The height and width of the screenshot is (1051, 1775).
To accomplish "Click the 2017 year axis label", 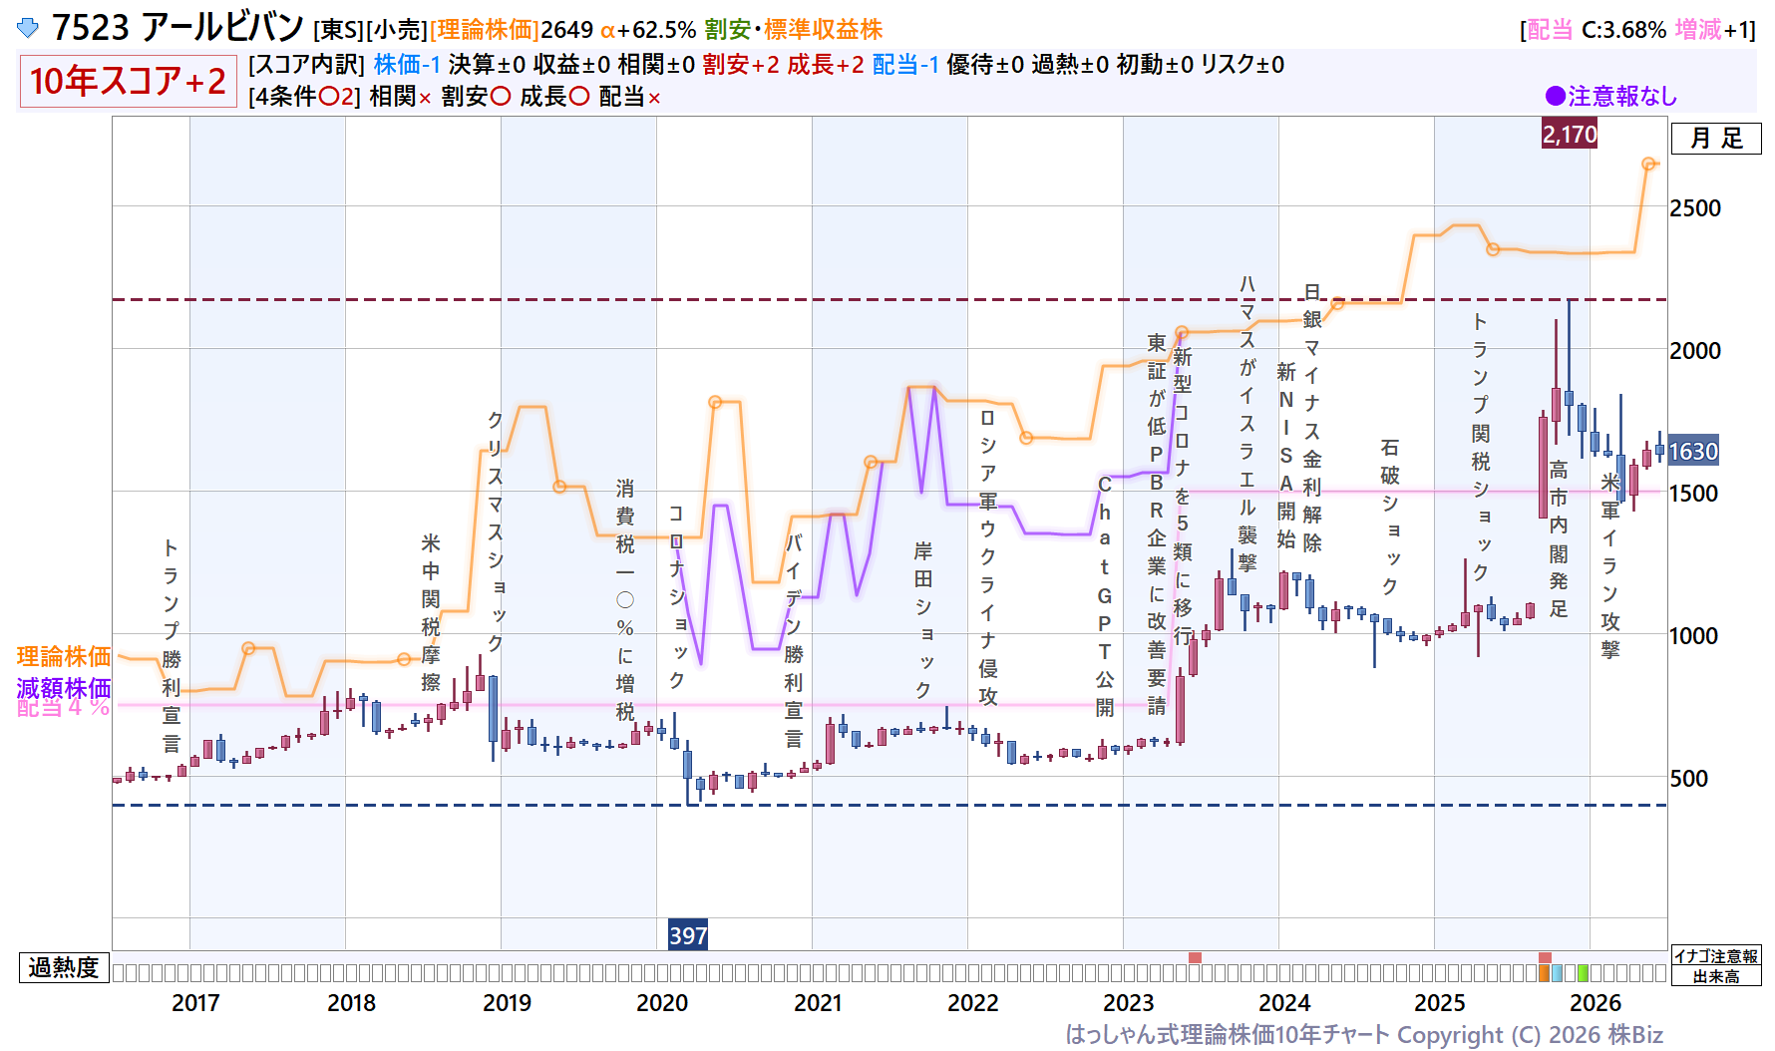I will click(x=195, y=1003).
